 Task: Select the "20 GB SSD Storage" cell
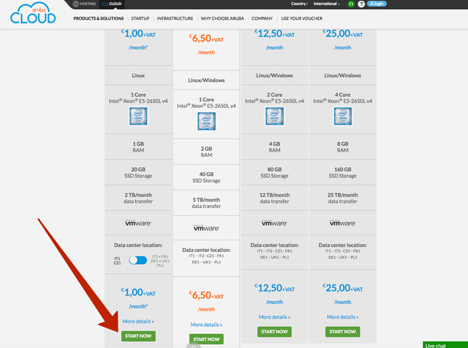138,172
